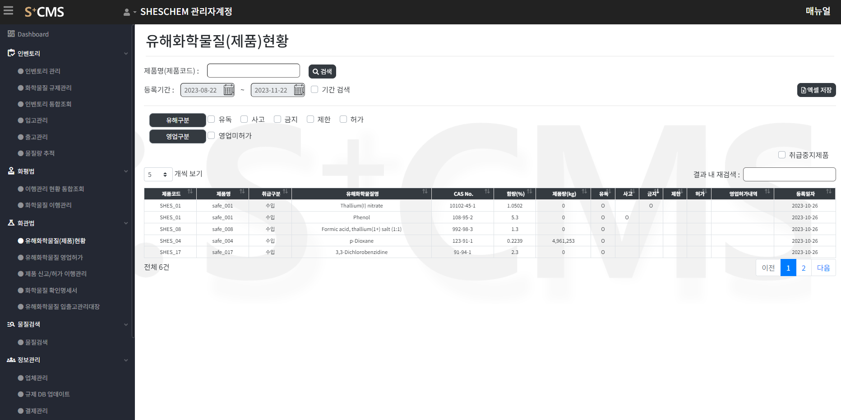Sort by 등록일자 column arrows
This screenshot has height=420, width=841.
tap(828, 192)
